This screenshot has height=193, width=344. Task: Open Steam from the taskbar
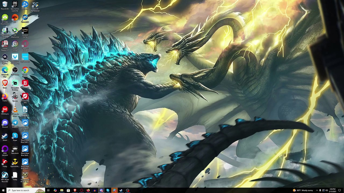click(121, 190)
